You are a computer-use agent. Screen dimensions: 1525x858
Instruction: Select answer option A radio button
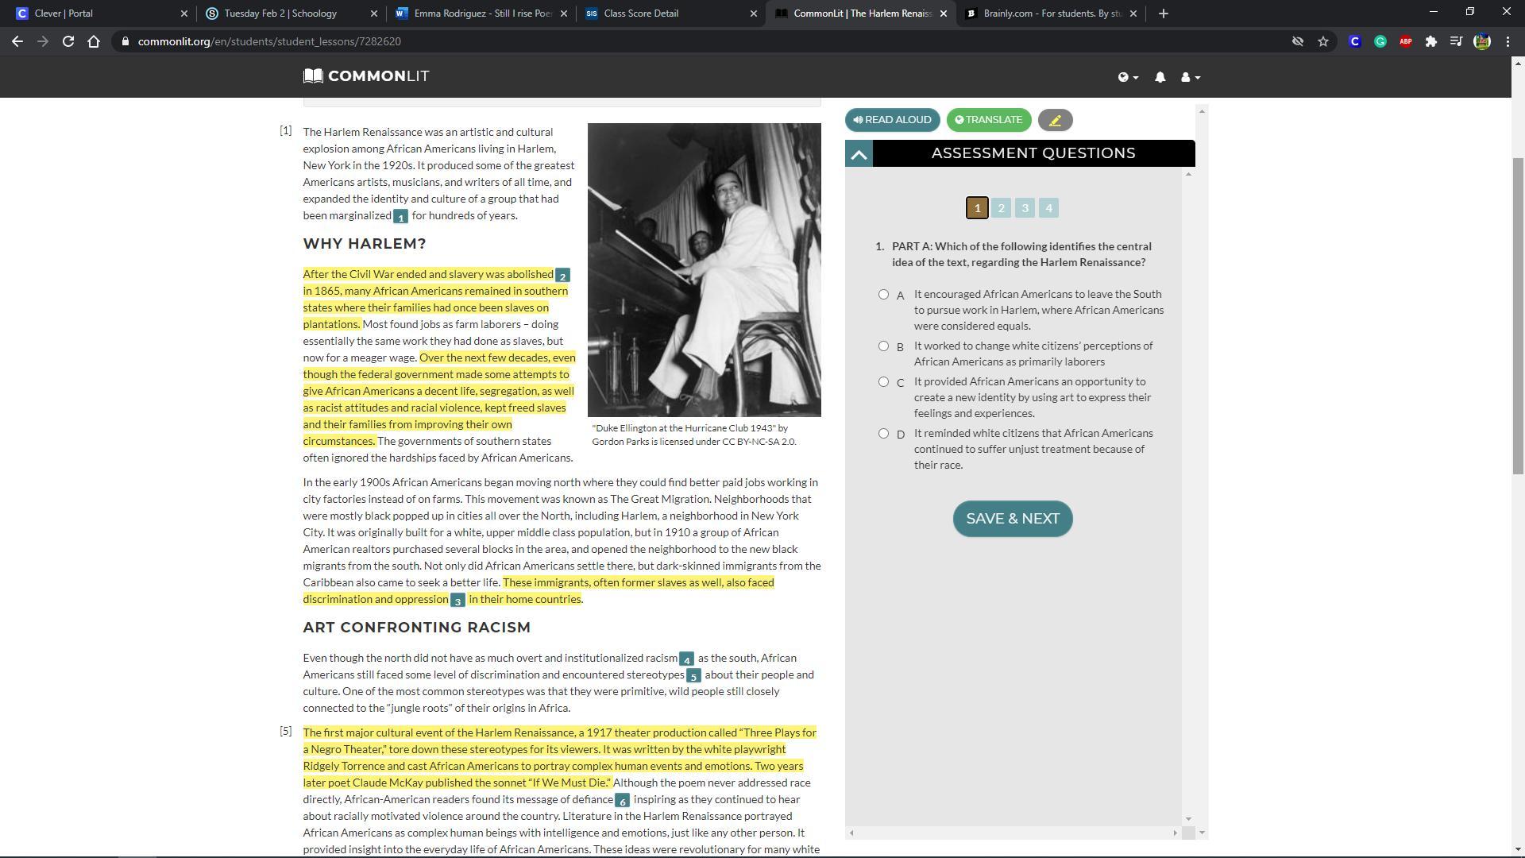point(883,295)
